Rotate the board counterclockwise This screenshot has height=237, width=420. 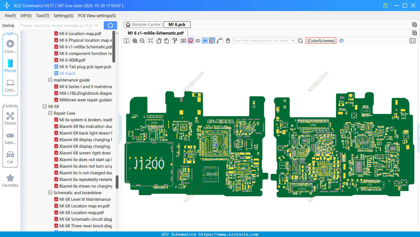[x=159, y=41]
